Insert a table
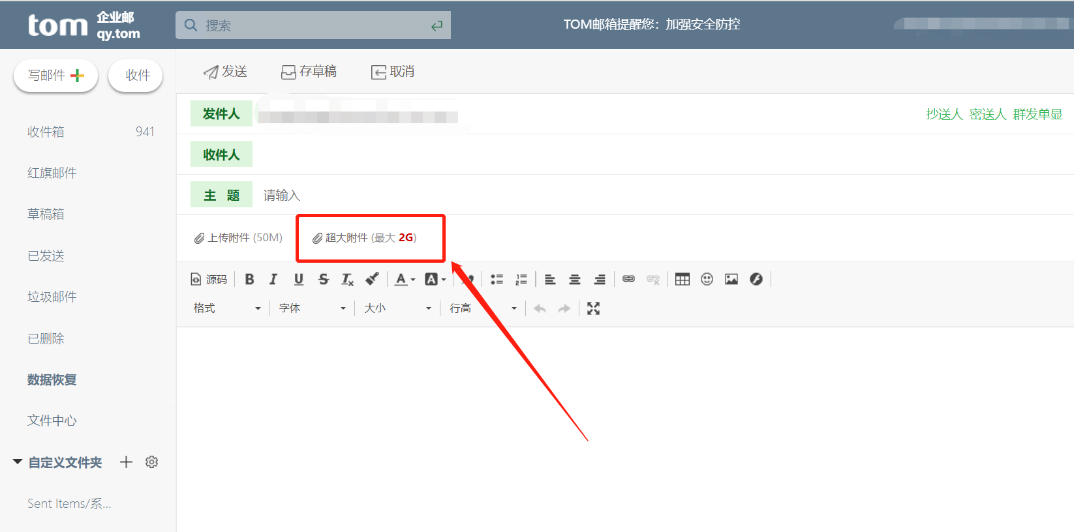The image size is (1074, 532). pos(683,279)
